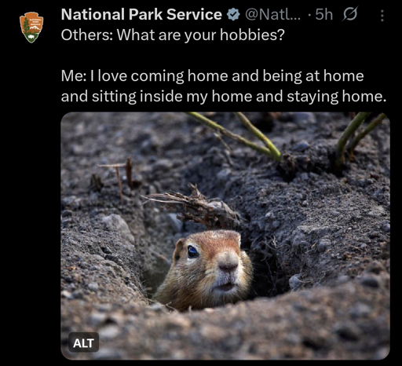
Task: Click the @Natl... account handle
Action: click(272, 14)
